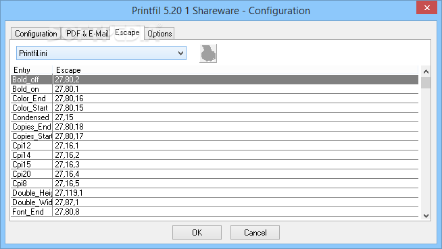Image resolution: width=442 pixels, height=249 pixels.
Task: Dismiss the dialog with Cancel
Action: tap(255, 232)
